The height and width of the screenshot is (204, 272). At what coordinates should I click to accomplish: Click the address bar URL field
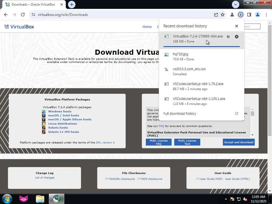click(x=121, y=15)
